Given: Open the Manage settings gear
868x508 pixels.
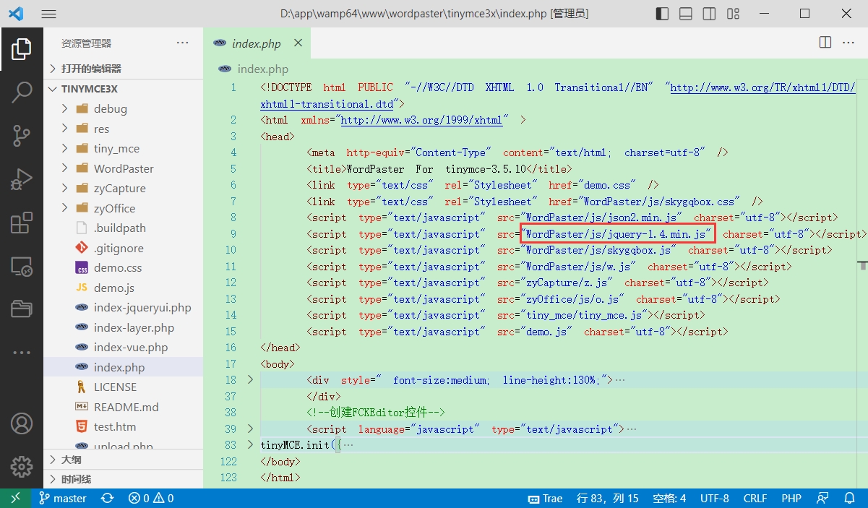Looking at the screenshot, I should point(22,466).
